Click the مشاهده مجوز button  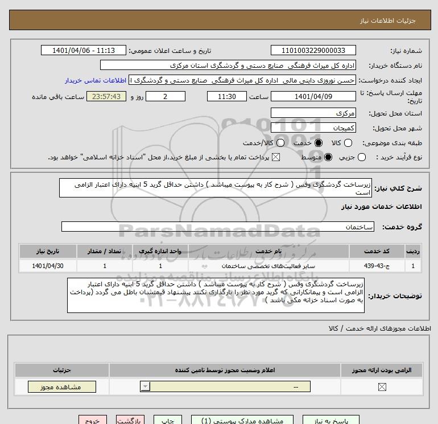pos(62,387)
